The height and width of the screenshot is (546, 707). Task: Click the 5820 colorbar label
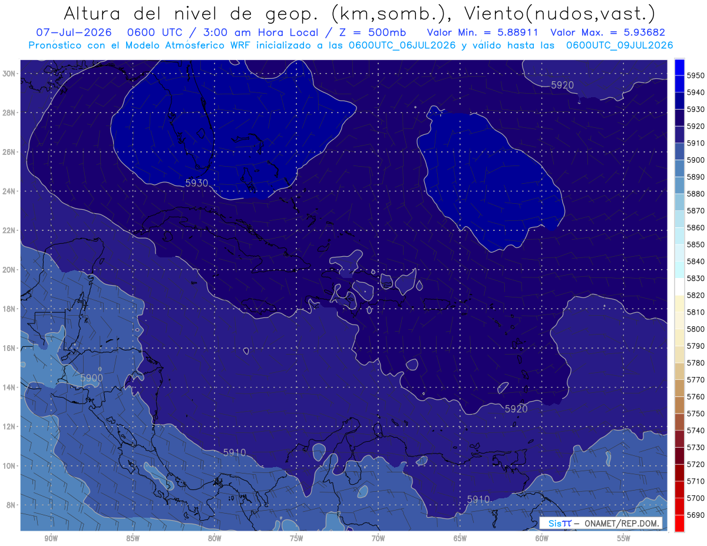click(696, 295)
